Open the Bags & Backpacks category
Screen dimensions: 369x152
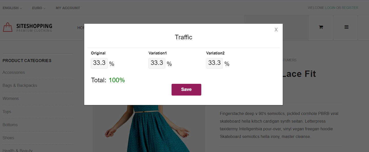[x=20, y=86]
